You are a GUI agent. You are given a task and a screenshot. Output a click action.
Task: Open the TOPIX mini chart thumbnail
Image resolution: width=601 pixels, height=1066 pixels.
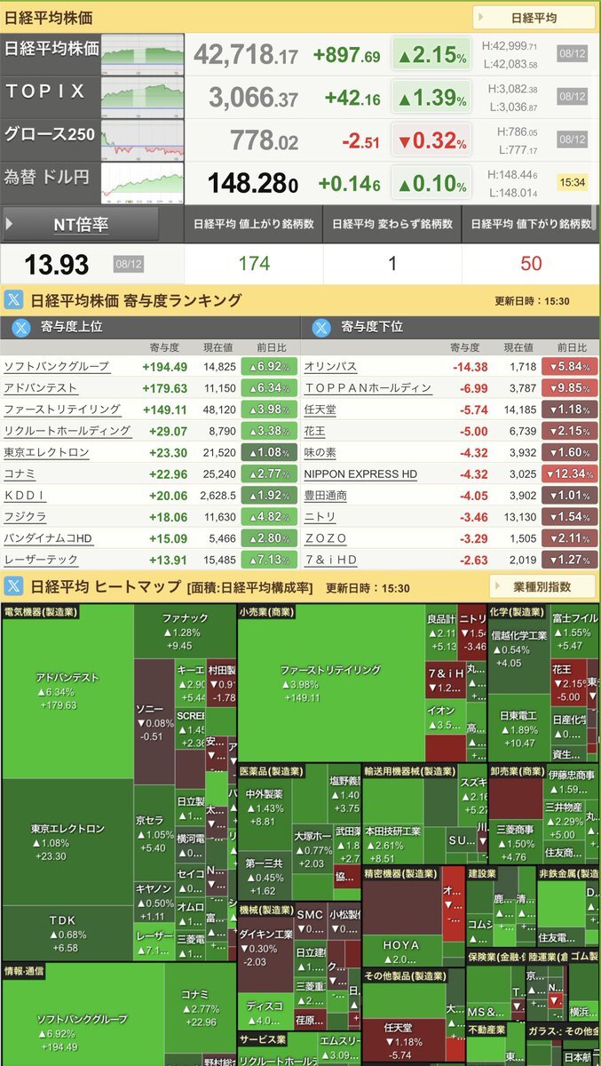click(141, 97)
